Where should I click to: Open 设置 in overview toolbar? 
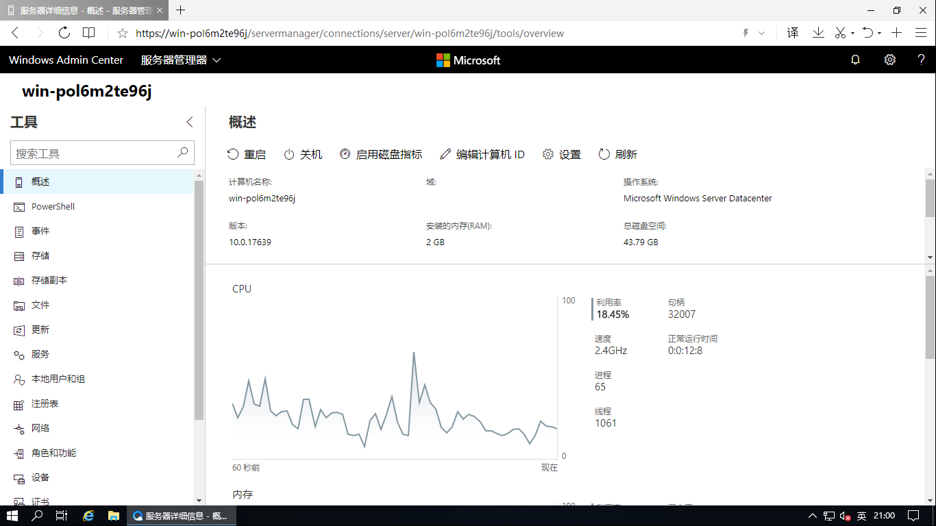click(x=562, y=155)
